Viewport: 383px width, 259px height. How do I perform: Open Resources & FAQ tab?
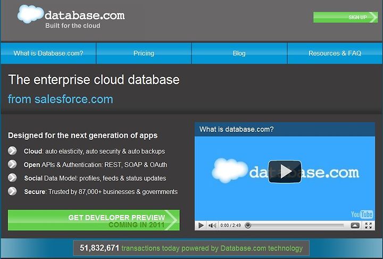(x=335, y=53)
